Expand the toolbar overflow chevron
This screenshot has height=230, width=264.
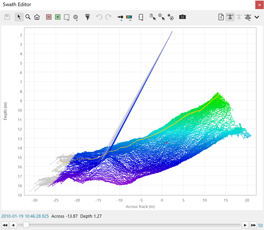tap(257, 17)
